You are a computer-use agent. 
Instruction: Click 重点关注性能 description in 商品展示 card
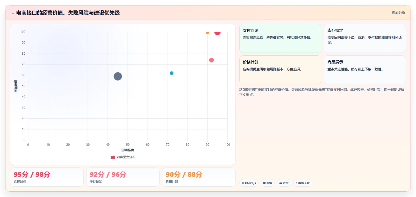pos(355,69)
